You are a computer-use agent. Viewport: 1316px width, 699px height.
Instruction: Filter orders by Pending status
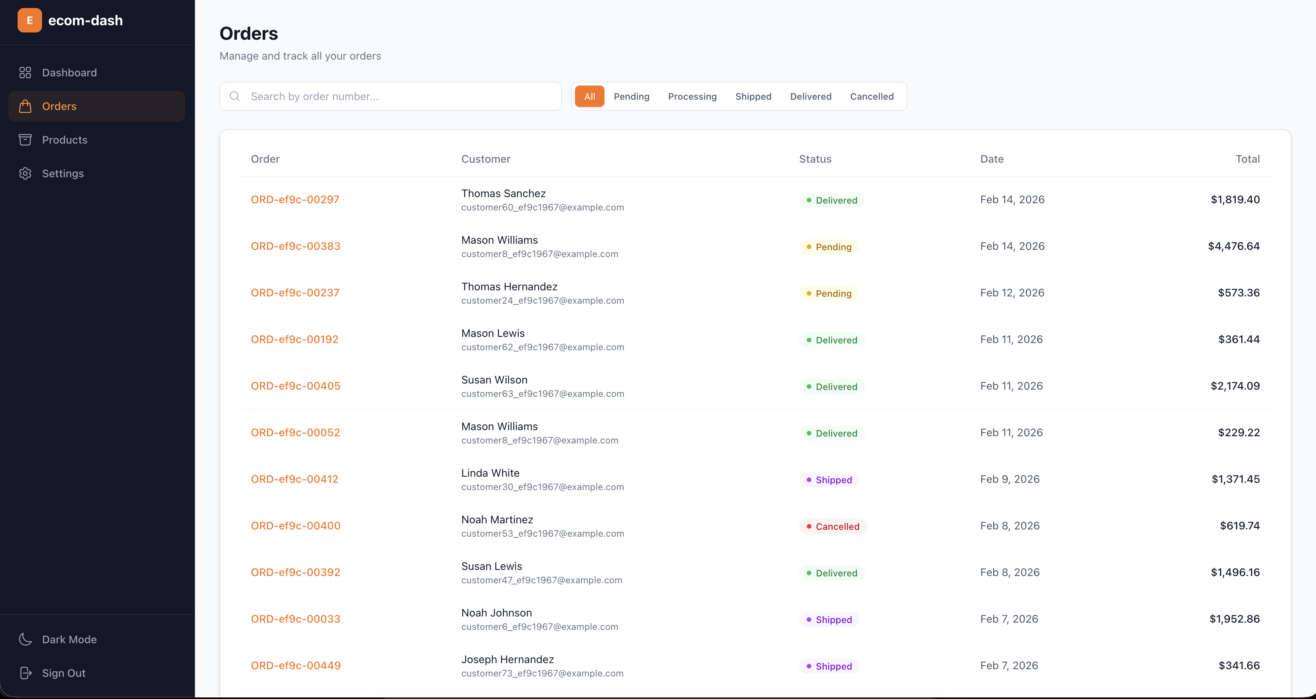coord(632,96)
